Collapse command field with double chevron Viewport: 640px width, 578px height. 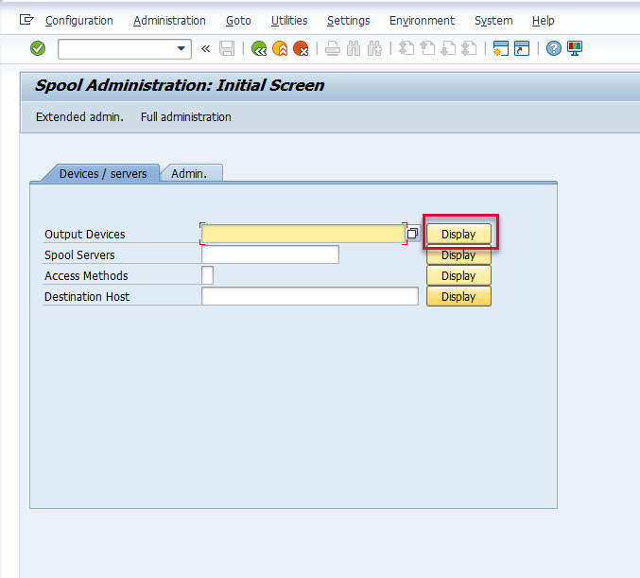[x=206, y=48]
